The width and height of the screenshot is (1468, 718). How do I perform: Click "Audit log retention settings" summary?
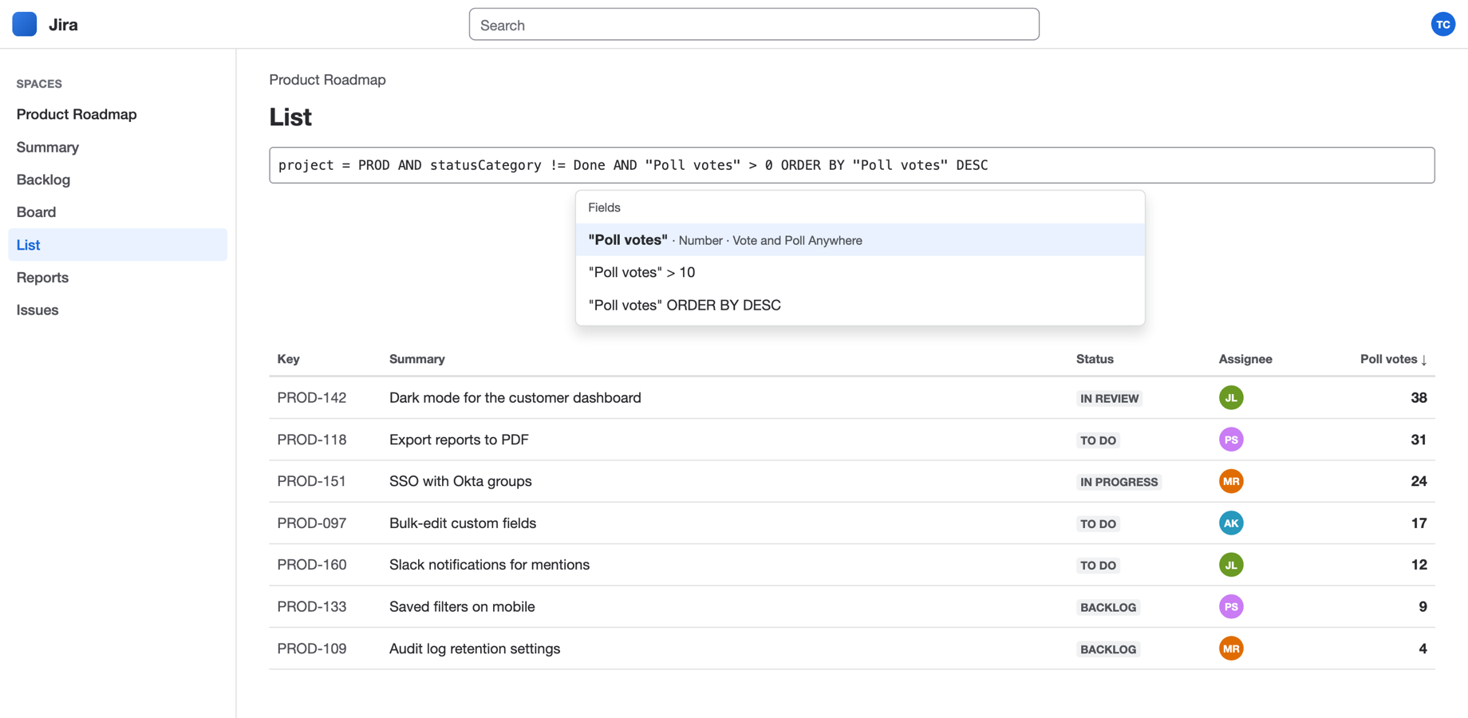click(x=475, y=649)
